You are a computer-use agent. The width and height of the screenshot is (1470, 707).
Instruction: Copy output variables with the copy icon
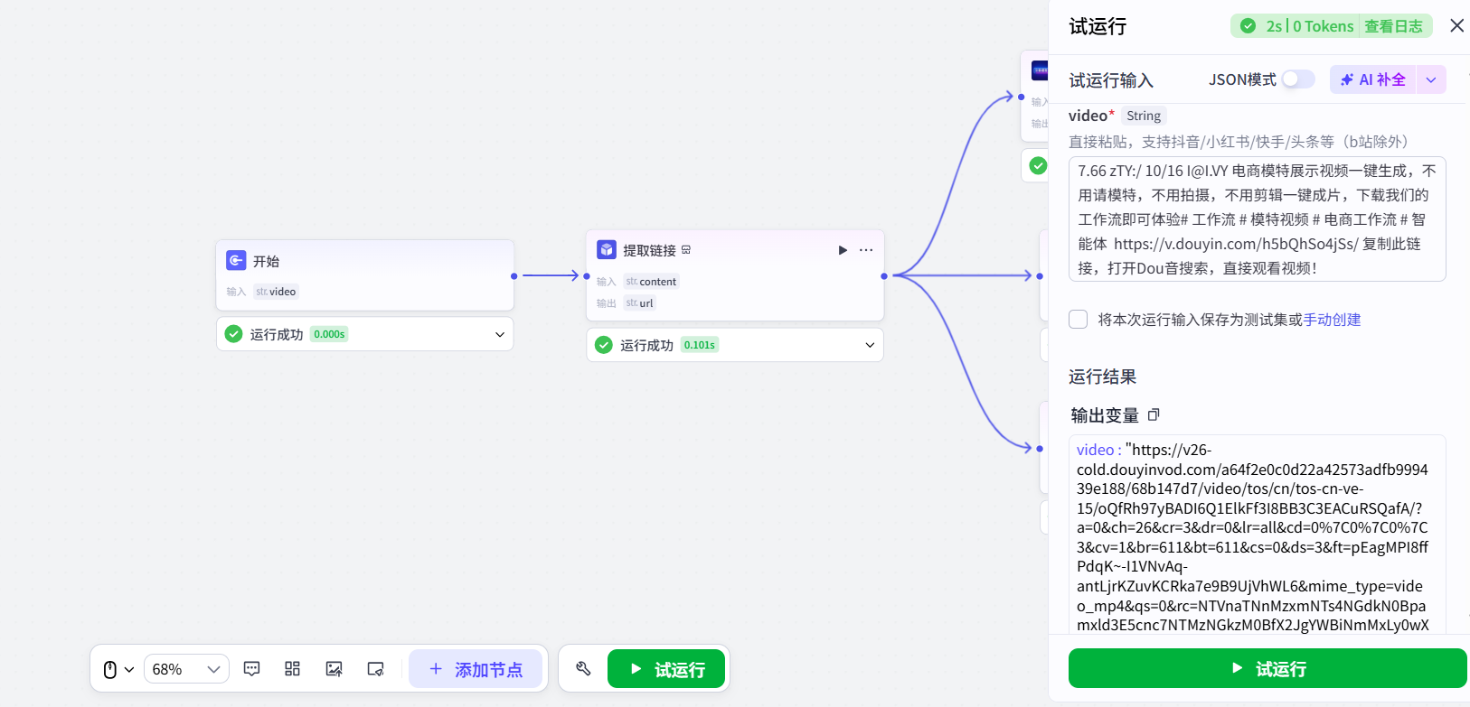1154,415
